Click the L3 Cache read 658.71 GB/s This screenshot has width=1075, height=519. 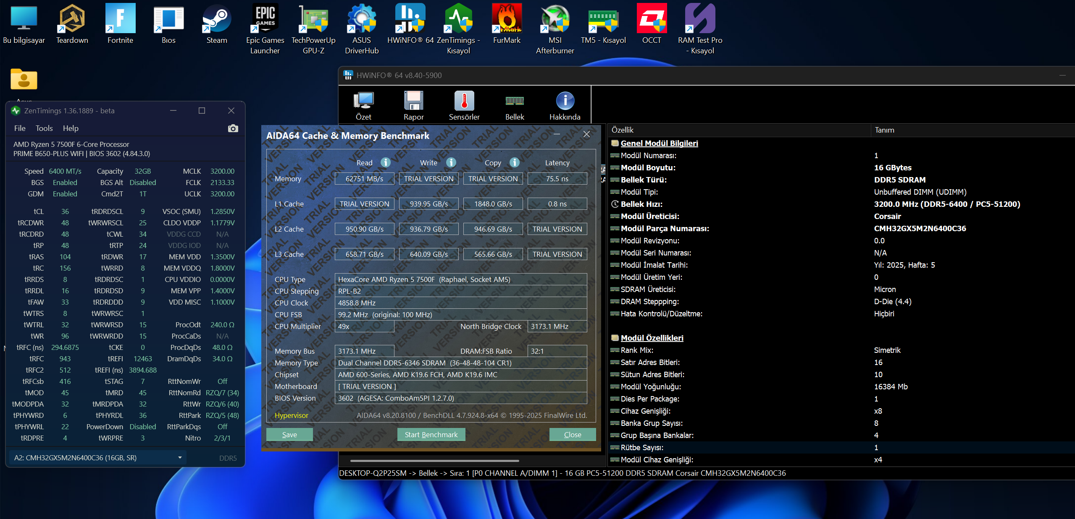pyautogui.click(x=364, y=254)
